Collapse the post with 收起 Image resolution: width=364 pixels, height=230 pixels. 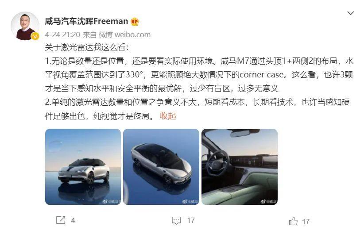click(168, 116)
